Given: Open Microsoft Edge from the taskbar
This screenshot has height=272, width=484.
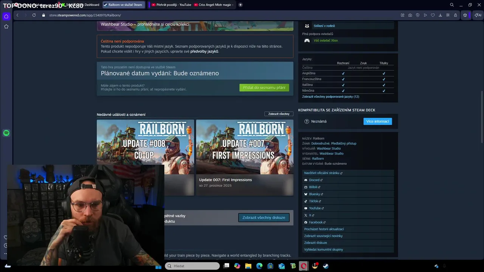Looking at the screenshot, I should [259, 266].
